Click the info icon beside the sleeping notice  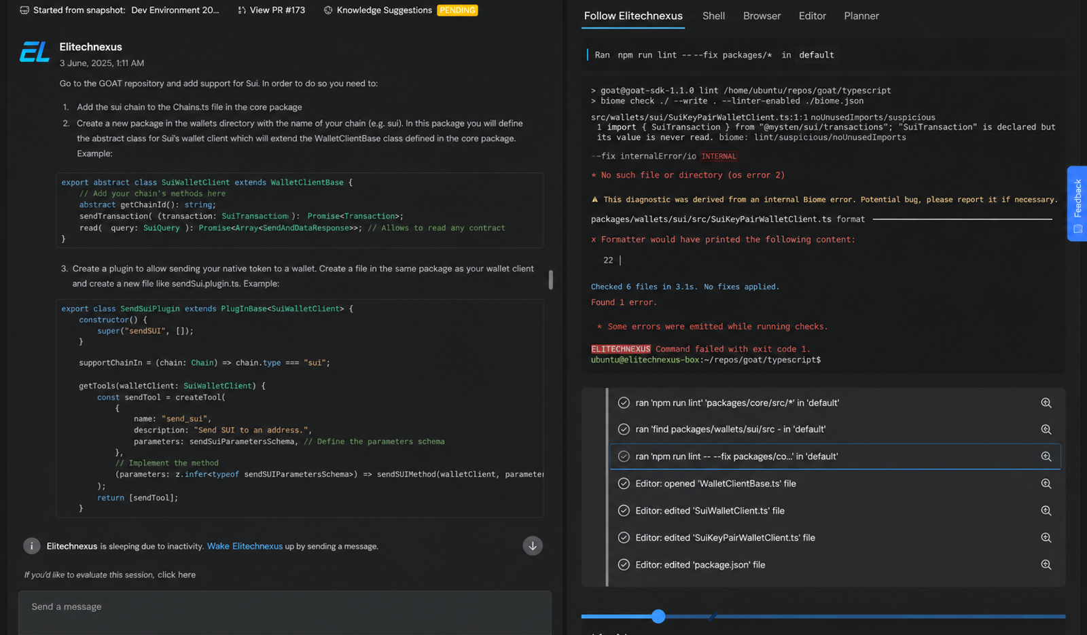(31, 546)
